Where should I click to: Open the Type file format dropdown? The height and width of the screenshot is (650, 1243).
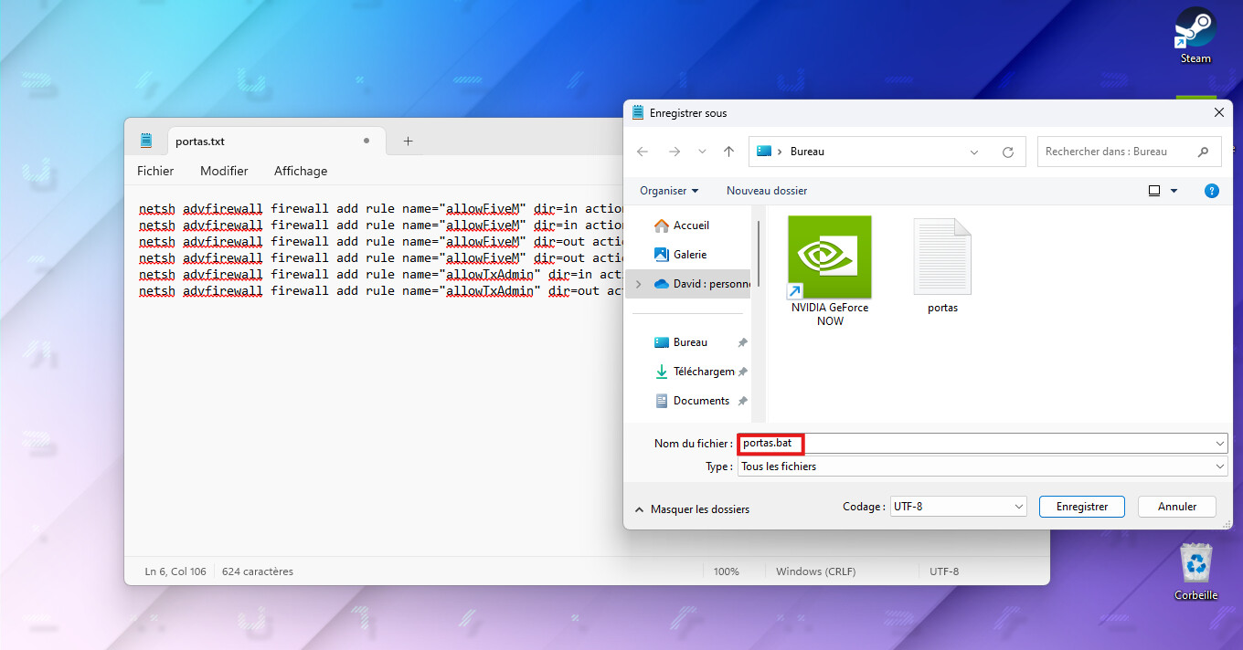point(982,467)
